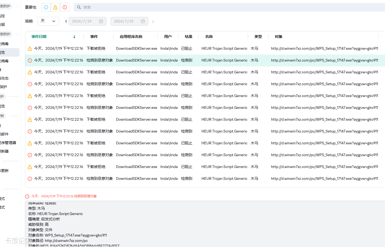Click warning icon of fifth table row
385x247 pixels.
point(30,96)
